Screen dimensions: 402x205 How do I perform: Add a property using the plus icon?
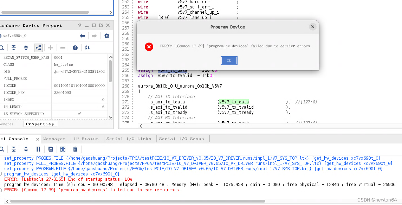pos(50,48)
